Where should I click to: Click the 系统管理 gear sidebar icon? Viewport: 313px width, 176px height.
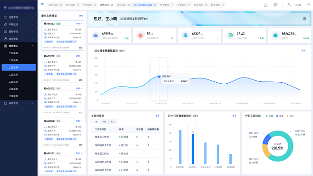pos(5,103)
